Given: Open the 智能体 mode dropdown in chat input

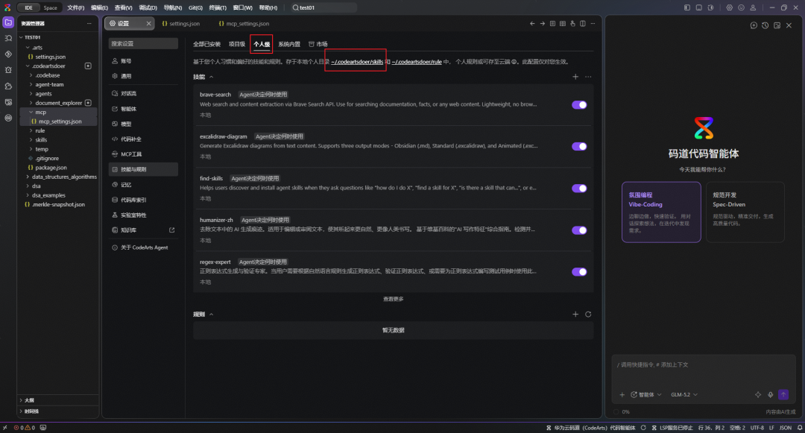Looking at the screenshot, I should [645, 394].
